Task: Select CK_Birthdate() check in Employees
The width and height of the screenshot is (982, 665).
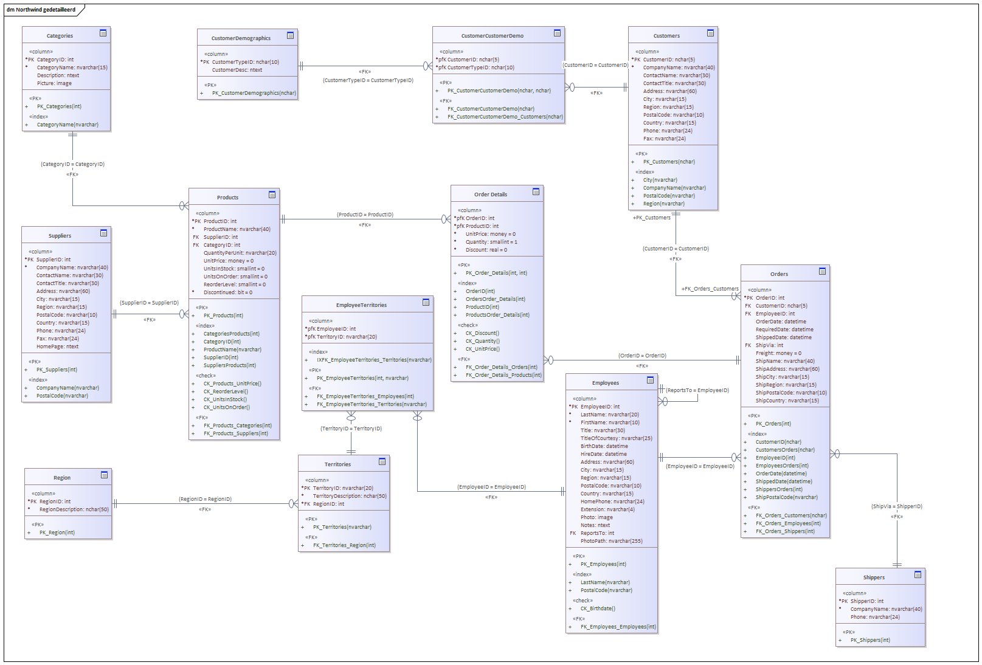Action: tap(598, 608)
